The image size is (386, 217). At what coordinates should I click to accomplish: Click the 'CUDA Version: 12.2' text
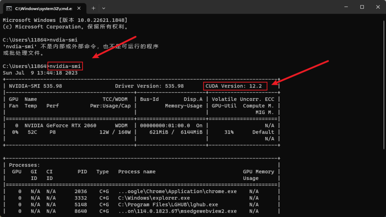coord(234,86)
